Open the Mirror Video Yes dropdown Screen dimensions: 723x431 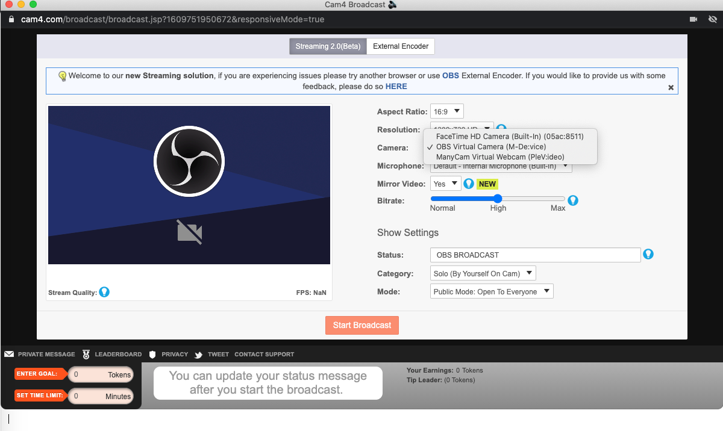(x=445, y=184)
